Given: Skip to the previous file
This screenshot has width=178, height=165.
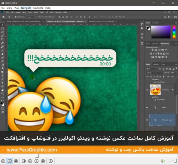Looking at the screenshot, I should tap(24, 161).
